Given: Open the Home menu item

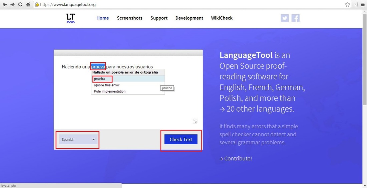Looking at the screenshot, I should (102, 18).
